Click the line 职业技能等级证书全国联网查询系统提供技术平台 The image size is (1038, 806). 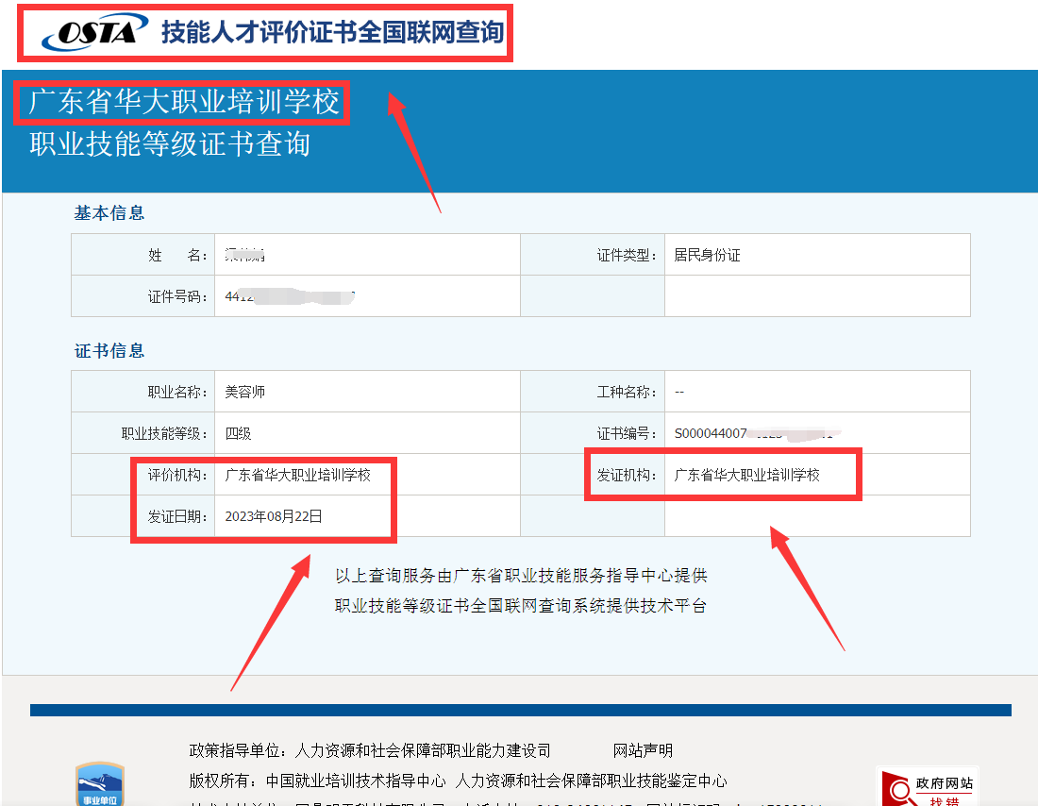[x=521, y=606]
